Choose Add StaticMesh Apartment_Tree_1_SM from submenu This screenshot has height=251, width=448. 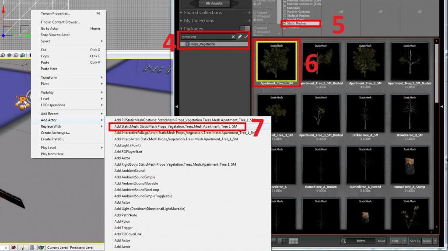pos(175,126)
